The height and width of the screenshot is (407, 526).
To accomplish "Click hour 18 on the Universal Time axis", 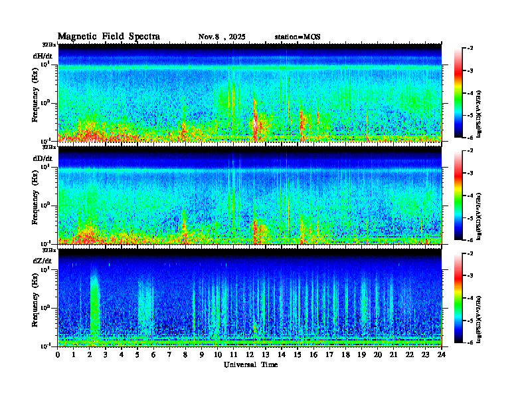I will pos(345,355).
